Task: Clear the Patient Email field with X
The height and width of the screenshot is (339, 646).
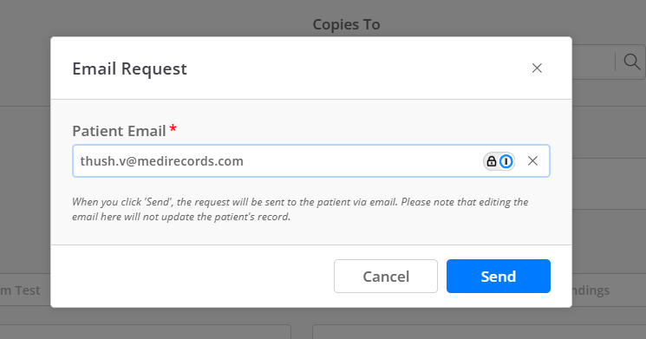Action: [x=532, y=161]
